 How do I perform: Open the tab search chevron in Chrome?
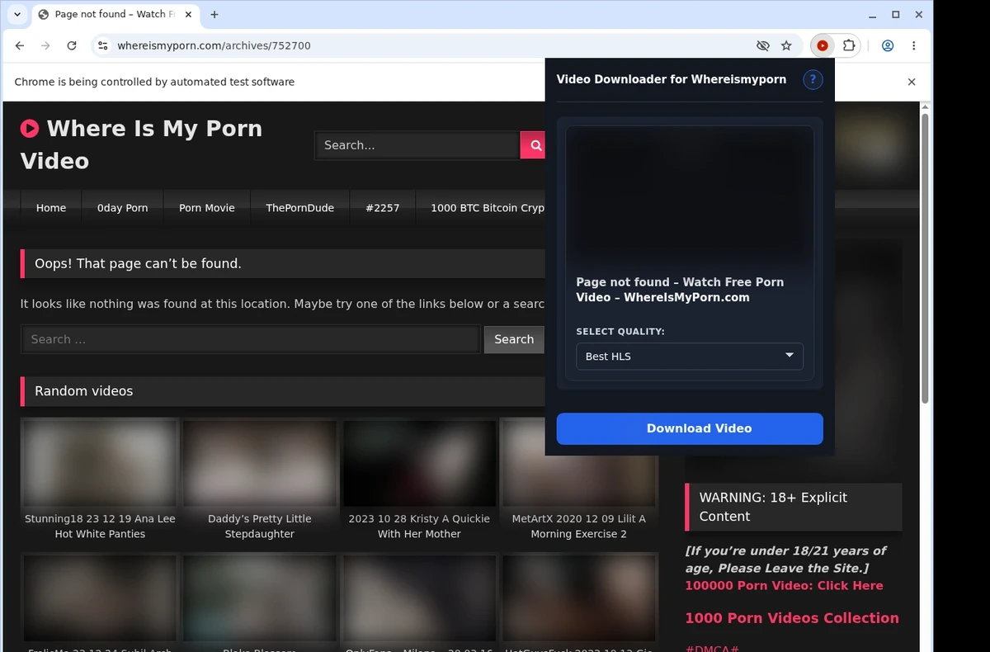click(17, 14)
